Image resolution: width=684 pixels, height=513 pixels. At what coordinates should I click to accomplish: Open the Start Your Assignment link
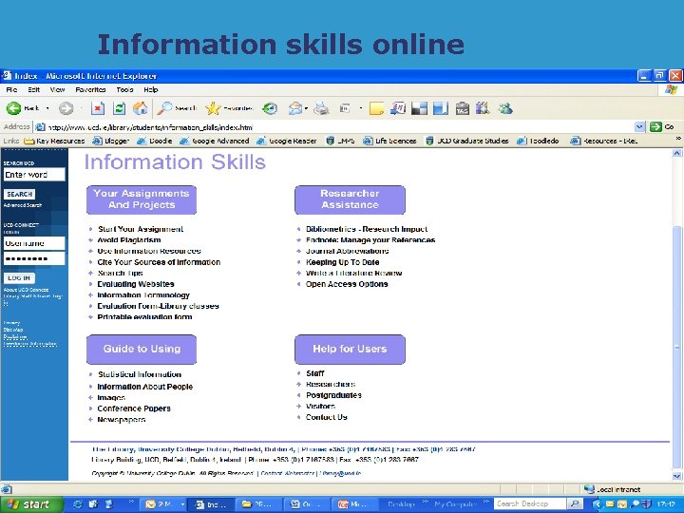pyautogui.click(x=141, y=229)
